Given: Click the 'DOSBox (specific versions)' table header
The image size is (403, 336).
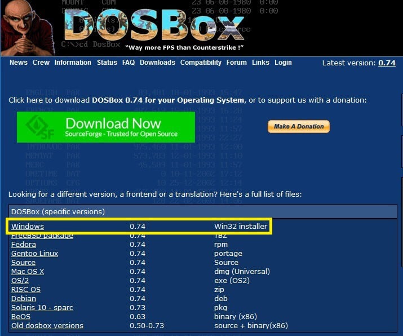Looking at the screenshot, I should pos(203,211).
